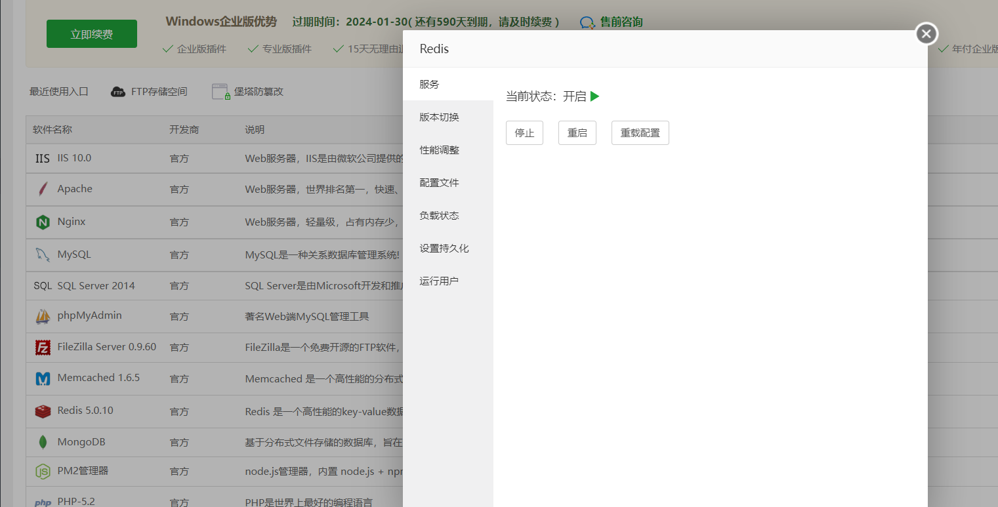Click the FTP storage cloud icon
Image resolution: width=998 pixels, height=507 pixels.
118,92
